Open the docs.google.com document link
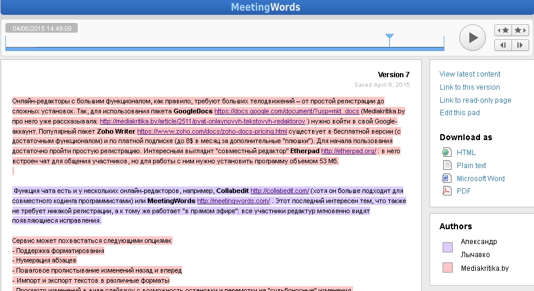 (287, 111)
